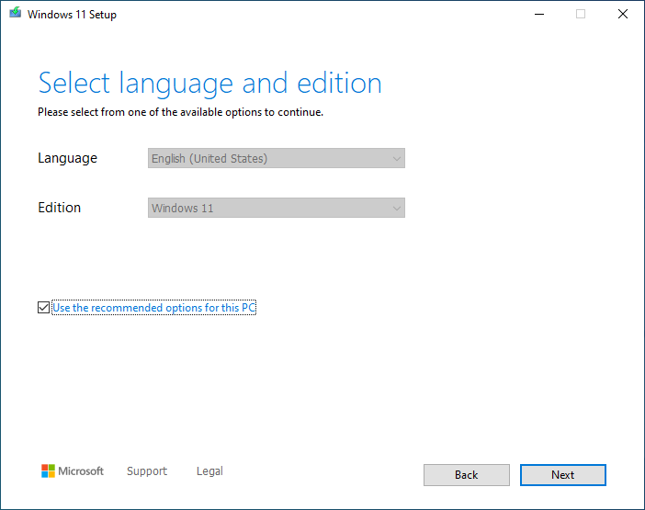Open the Legal link
This screenshot has height=510, width=645.
click(209, 470)
